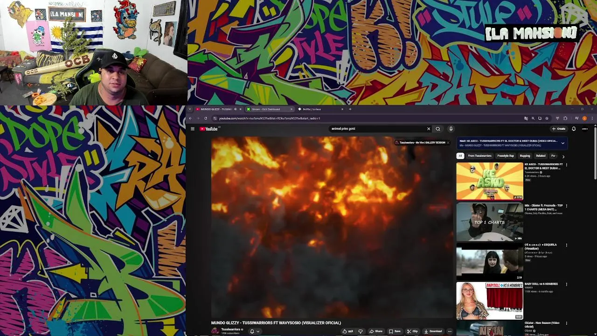
Task: Open the TOP 1 CHARTS mix thumbnail
Action: [x=490, y=222]
